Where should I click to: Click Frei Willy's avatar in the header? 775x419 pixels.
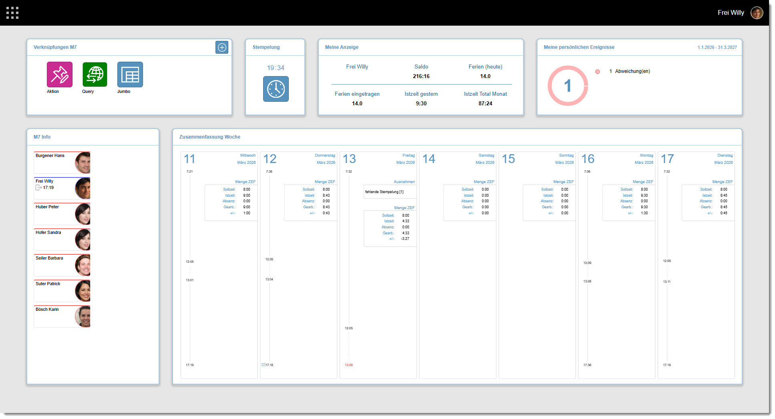click(x=757, y=12)
